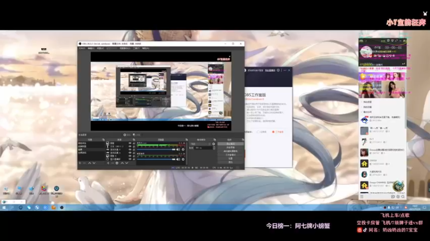
Task: Open the 文件 File menu in OBS
Action: pyautogui.click(x=82, y=48)
